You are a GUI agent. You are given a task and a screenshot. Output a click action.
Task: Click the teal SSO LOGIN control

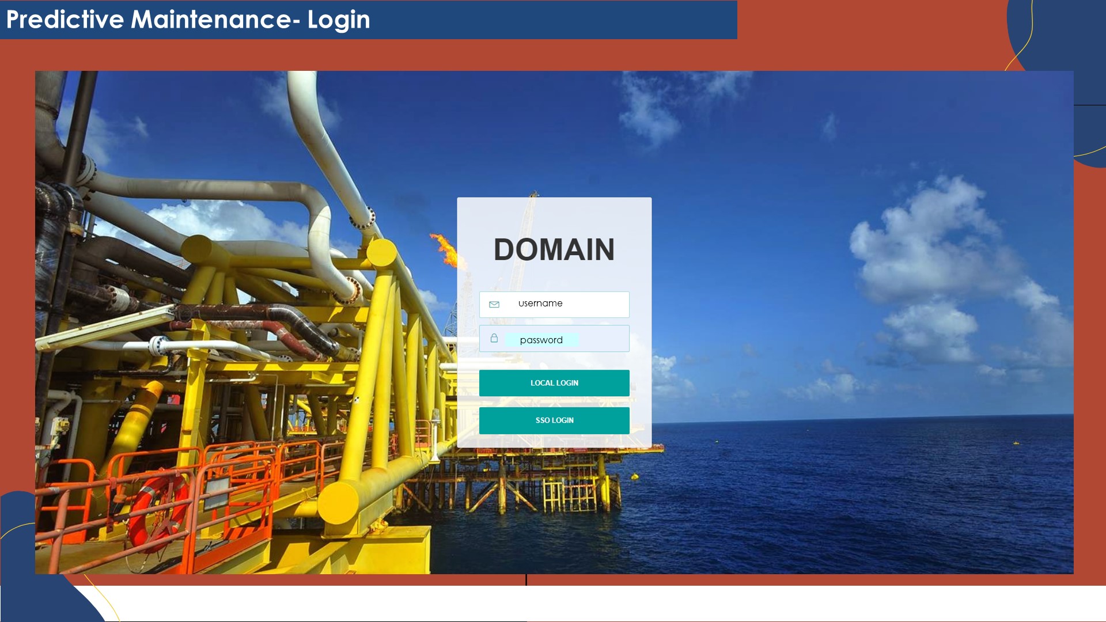pyautogui.click(x=554, y=420)
